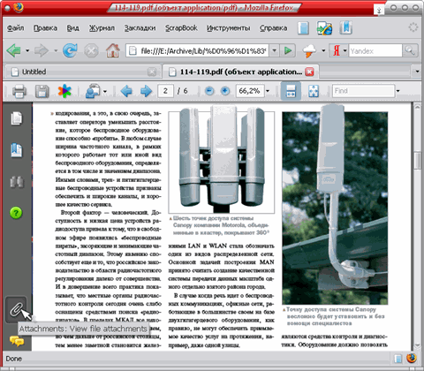The image size is (424, 371).
Task: Zoom in with the plus button
Action: click(x=225, y=91)
